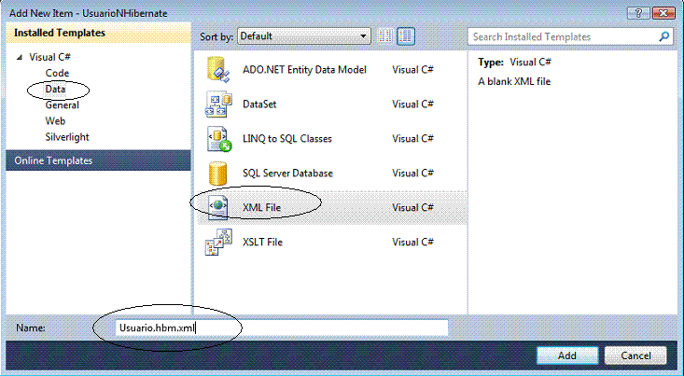Pick the XML File template icon
The image size is (684, 376).
(218, 208)
